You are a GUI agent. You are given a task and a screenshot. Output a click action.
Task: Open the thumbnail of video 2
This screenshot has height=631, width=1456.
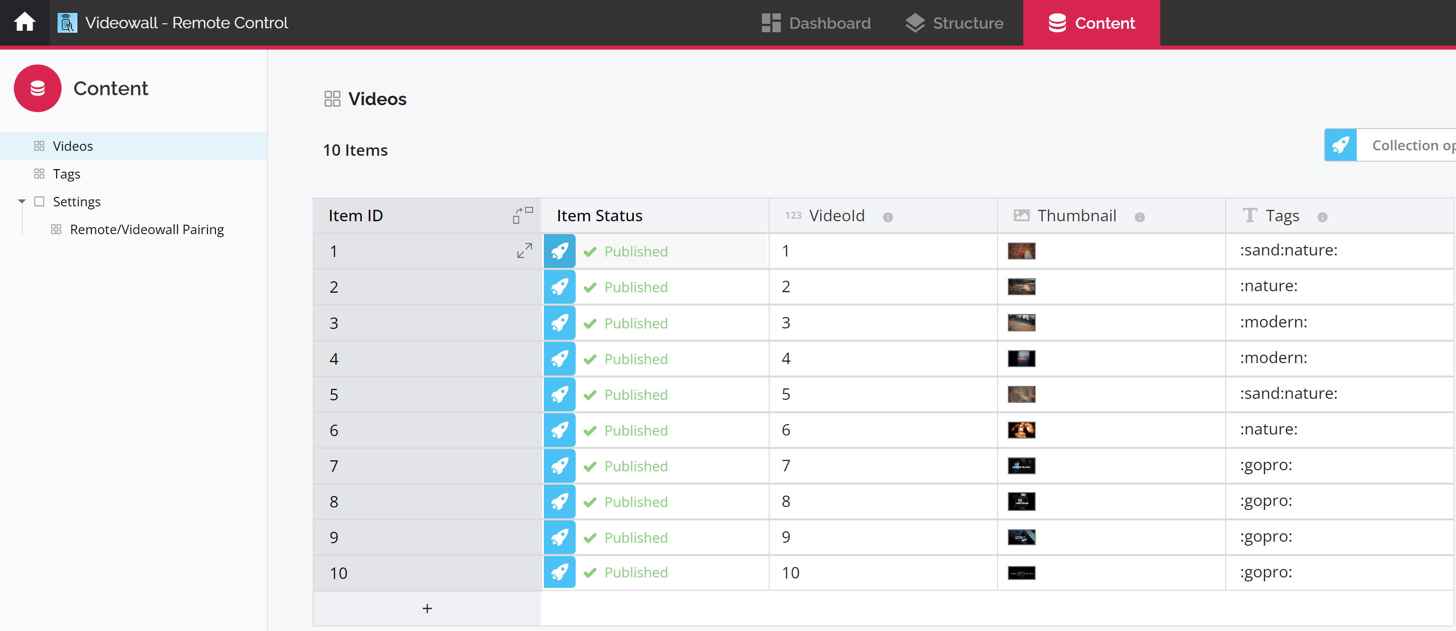pyautogui.click(x=1021, y=286)
